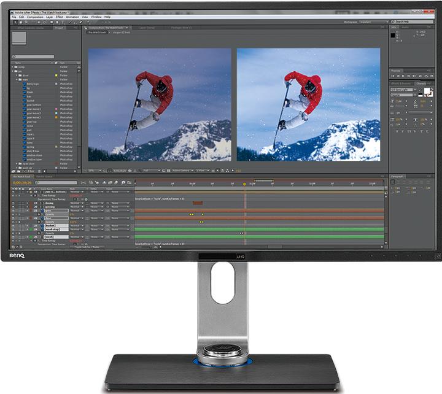
Task: Expand the 'closing' layer 19 properties
Action: tap(28, 203)
